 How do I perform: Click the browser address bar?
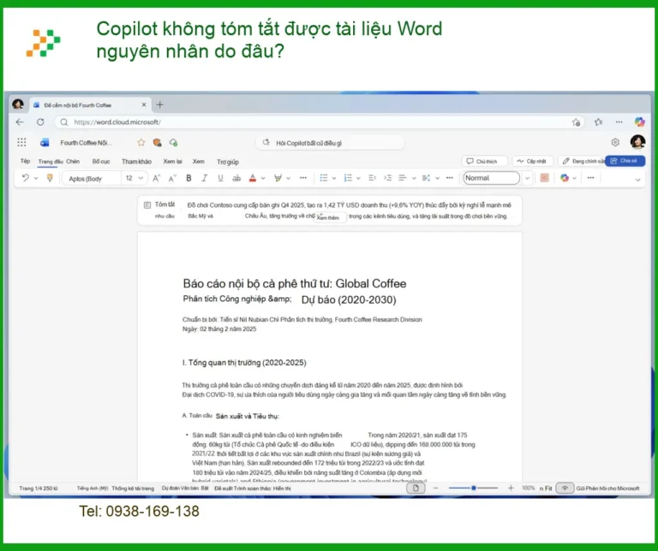319,122
